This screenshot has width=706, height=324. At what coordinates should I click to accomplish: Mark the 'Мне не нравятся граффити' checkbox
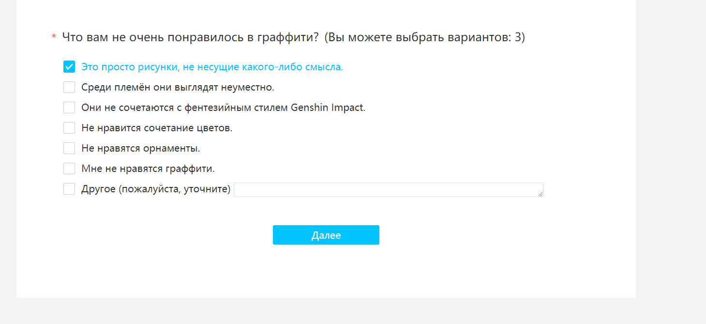tap(69, 169)
